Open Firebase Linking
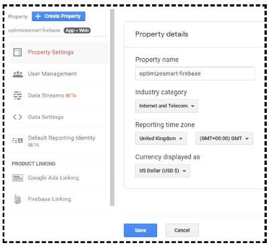Image resolution: width=270 pixels, height=248 pixels. [58, 199]
